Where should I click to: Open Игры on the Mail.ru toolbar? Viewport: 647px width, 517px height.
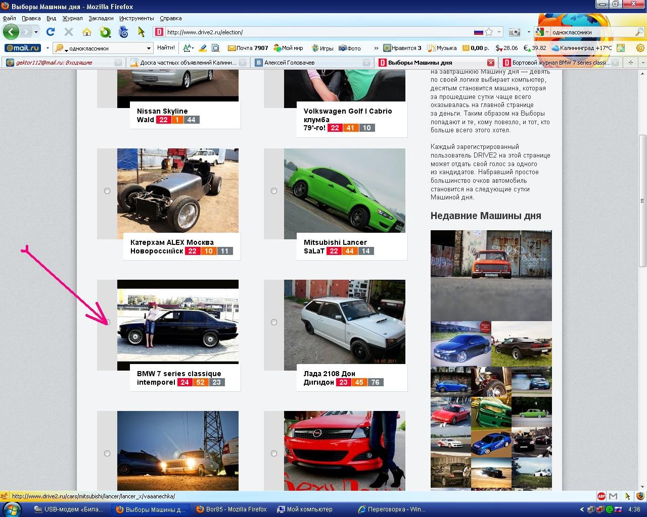coord(322,48)
